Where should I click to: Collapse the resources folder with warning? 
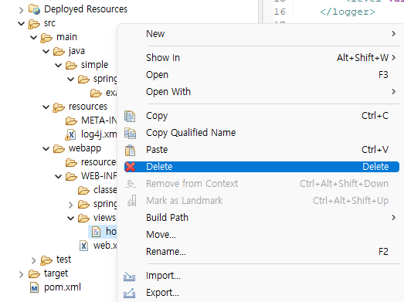pos(46,107)
